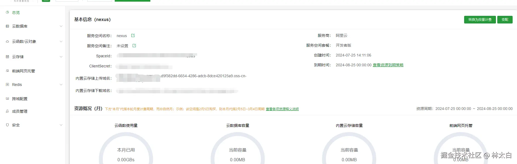
Task: Click the 云存储 storage icon
Action: pyautogui.click(x=7, y=57)
